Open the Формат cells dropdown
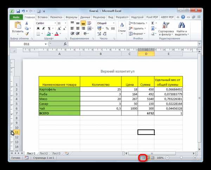This screenshot has width=211, height=170. tap(137, 34)
